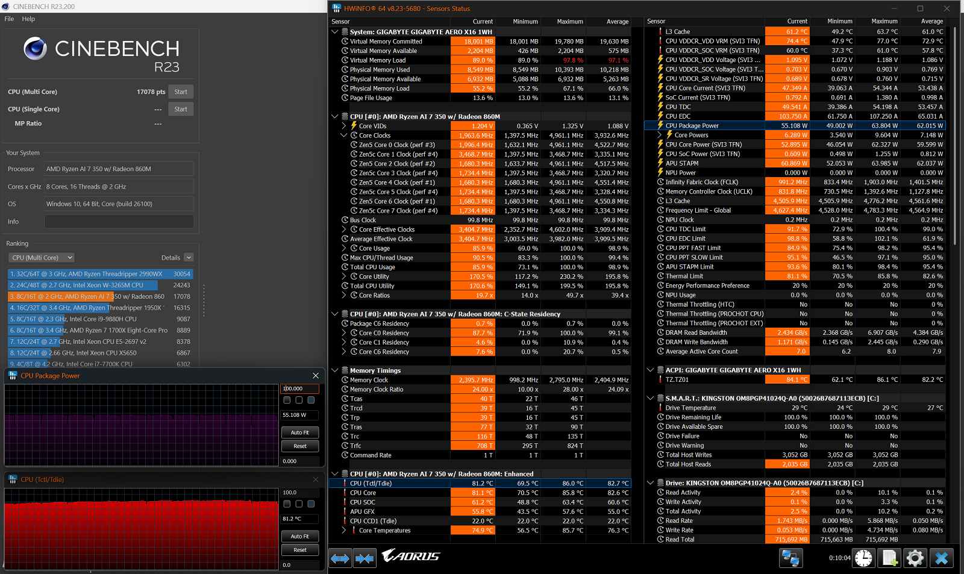
Task: Expand the Core VIDs row
Action: click(344, 126)
